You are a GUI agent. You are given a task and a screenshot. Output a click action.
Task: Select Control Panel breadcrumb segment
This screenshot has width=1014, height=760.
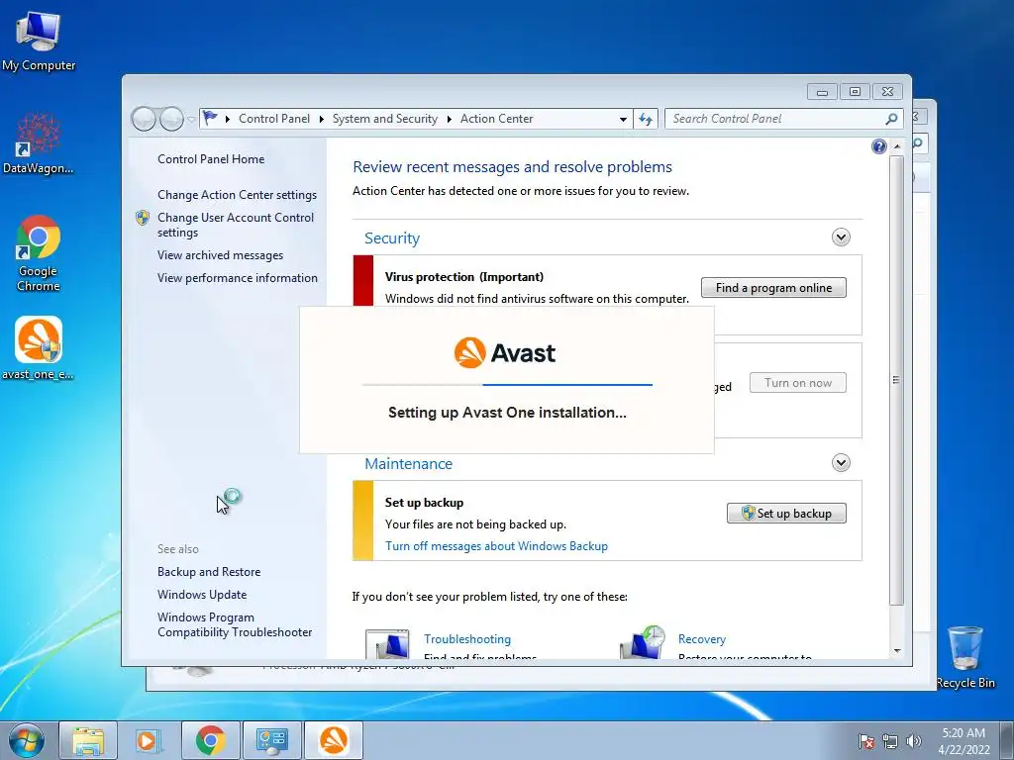(274, 119)
